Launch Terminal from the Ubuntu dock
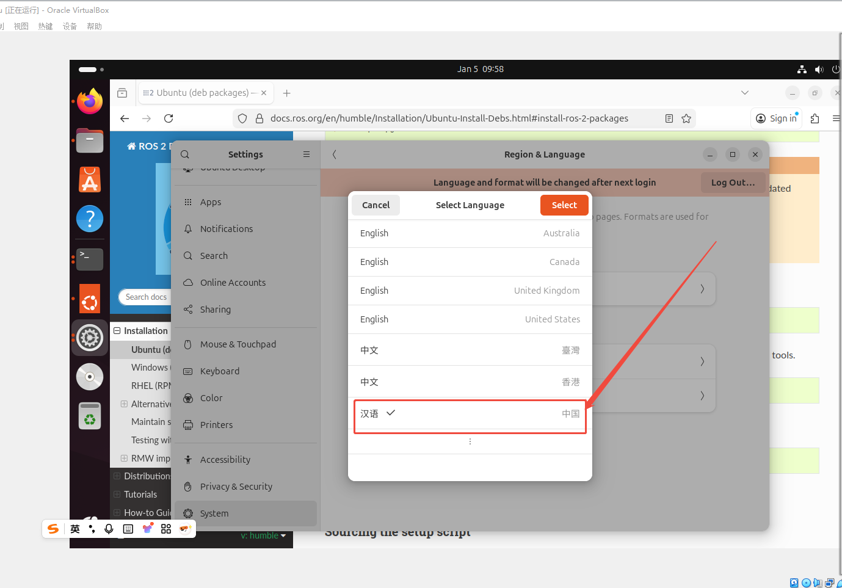Screen dimensions: 842x588 90,259
